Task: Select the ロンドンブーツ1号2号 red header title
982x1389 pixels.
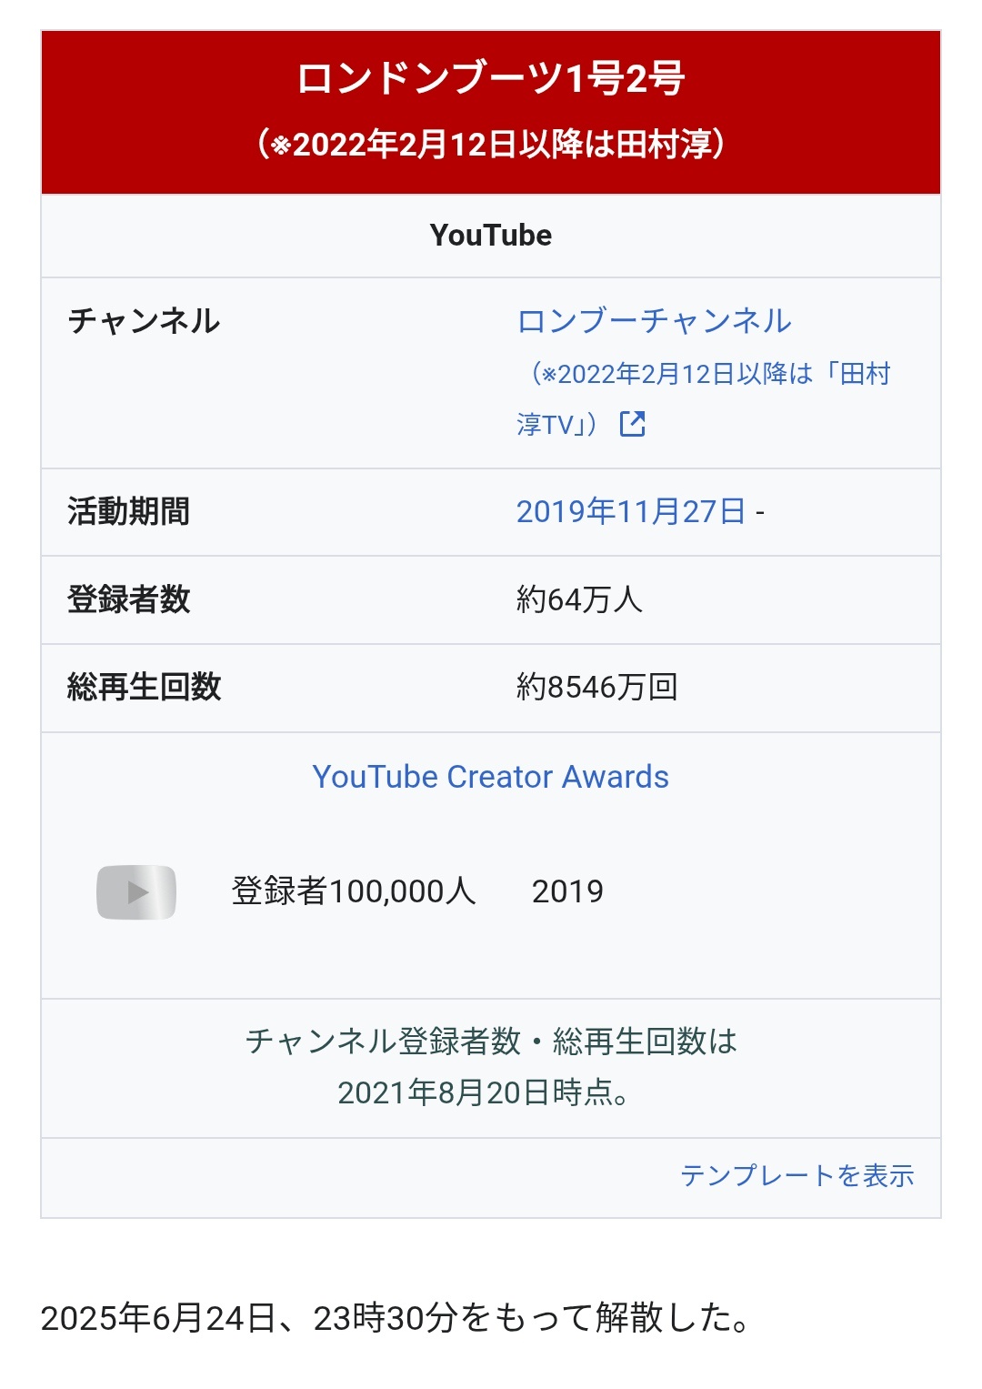Action: click(491, 79)
